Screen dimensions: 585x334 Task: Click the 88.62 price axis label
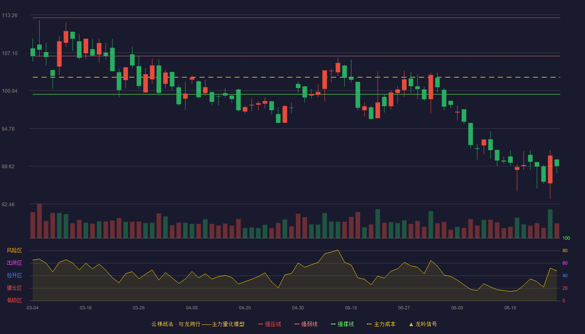coord(8,166)
